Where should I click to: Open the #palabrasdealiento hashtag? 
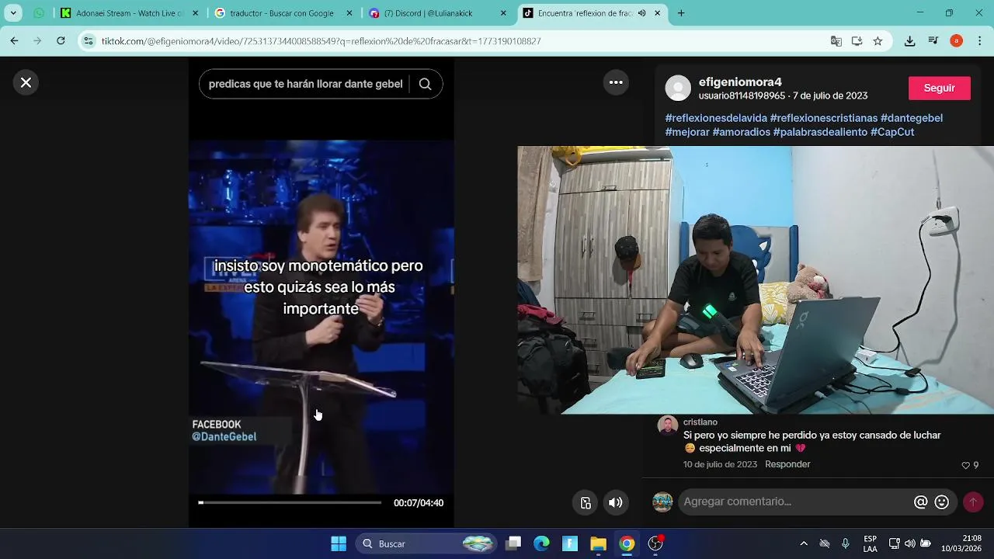pyautogui.click(x=820, y=132)
